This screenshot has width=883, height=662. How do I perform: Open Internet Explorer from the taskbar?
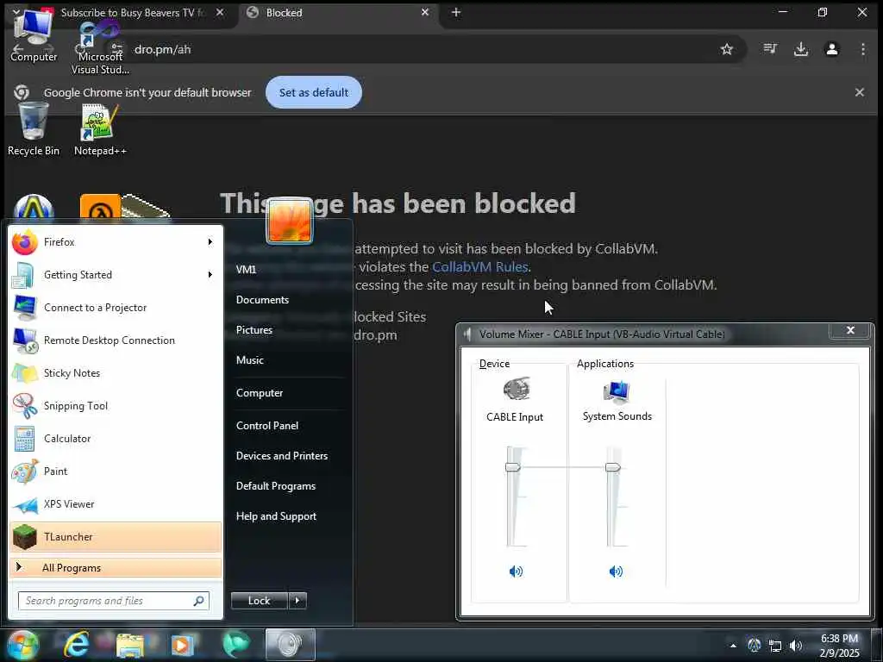(x=76, y=645)
